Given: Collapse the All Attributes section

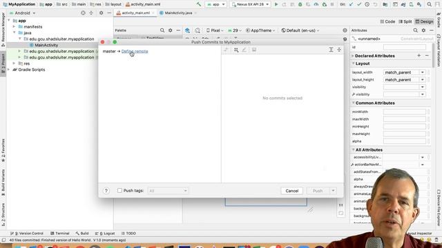Looking at the screenshot, I should 353,149.
